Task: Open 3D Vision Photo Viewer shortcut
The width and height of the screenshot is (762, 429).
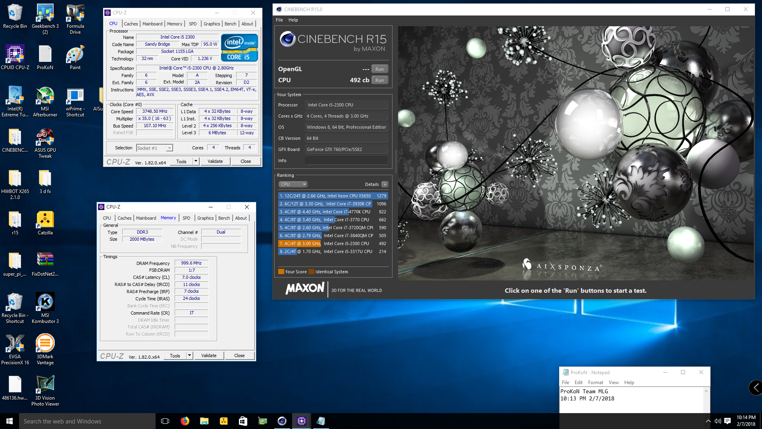Action: click(45, 391)
